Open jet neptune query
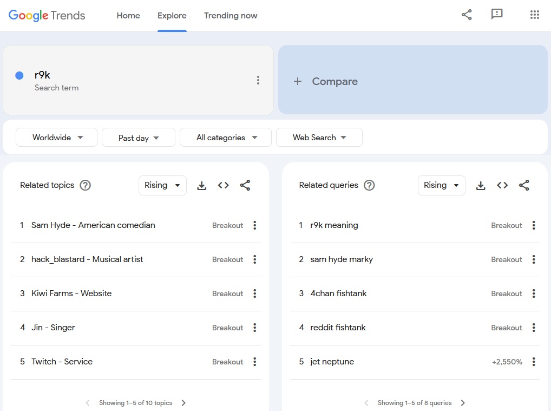 (332, 361)
